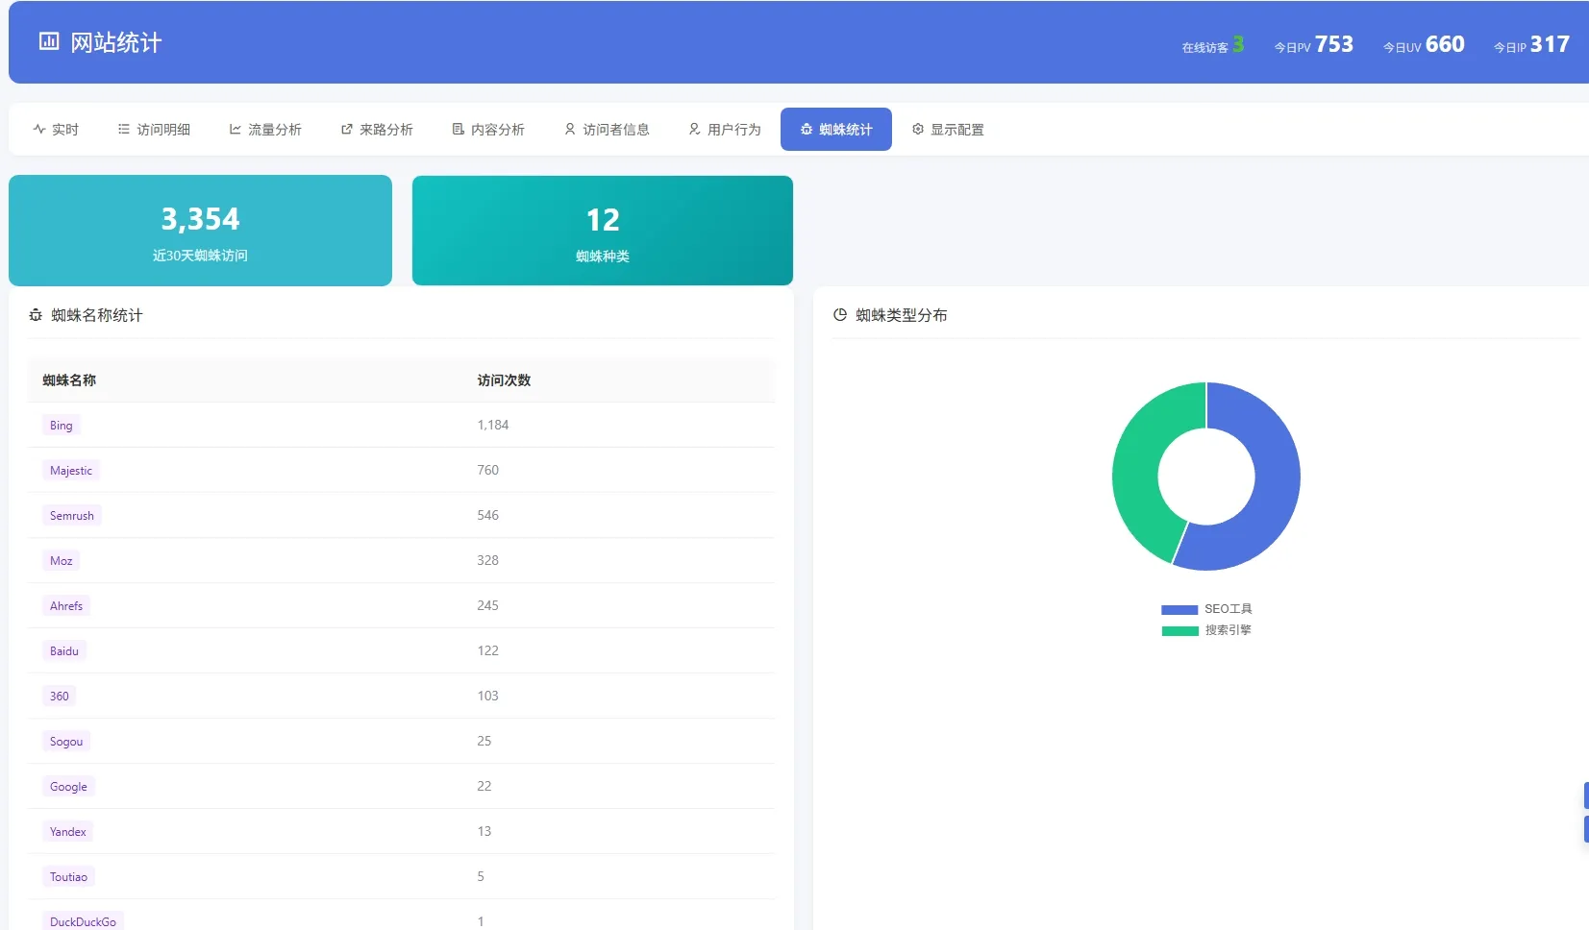This screenshot has width=1589, height=930.
Task: Switch to the 用户行为 tab
Action: tap(725, 129)
